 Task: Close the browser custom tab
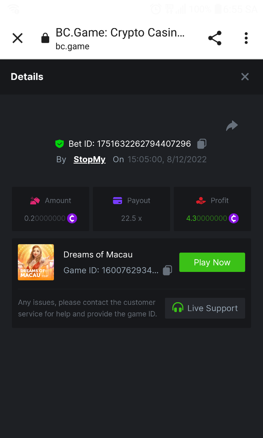pos(17,38)
